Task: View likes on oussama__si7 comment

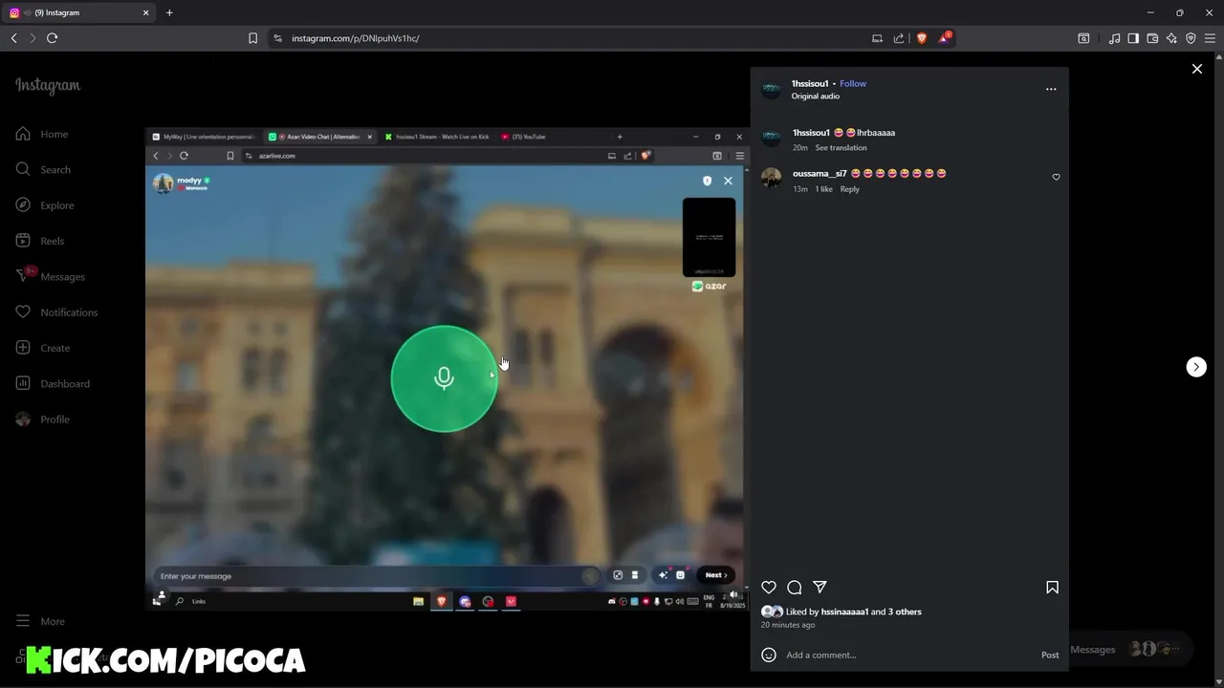Action: (x=823, y=189)
